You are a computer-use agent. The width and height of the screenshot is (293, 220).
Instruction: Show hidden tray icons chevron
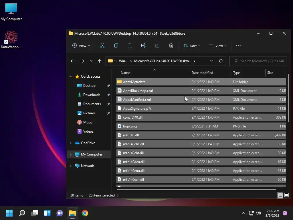(x=243, y=213)
